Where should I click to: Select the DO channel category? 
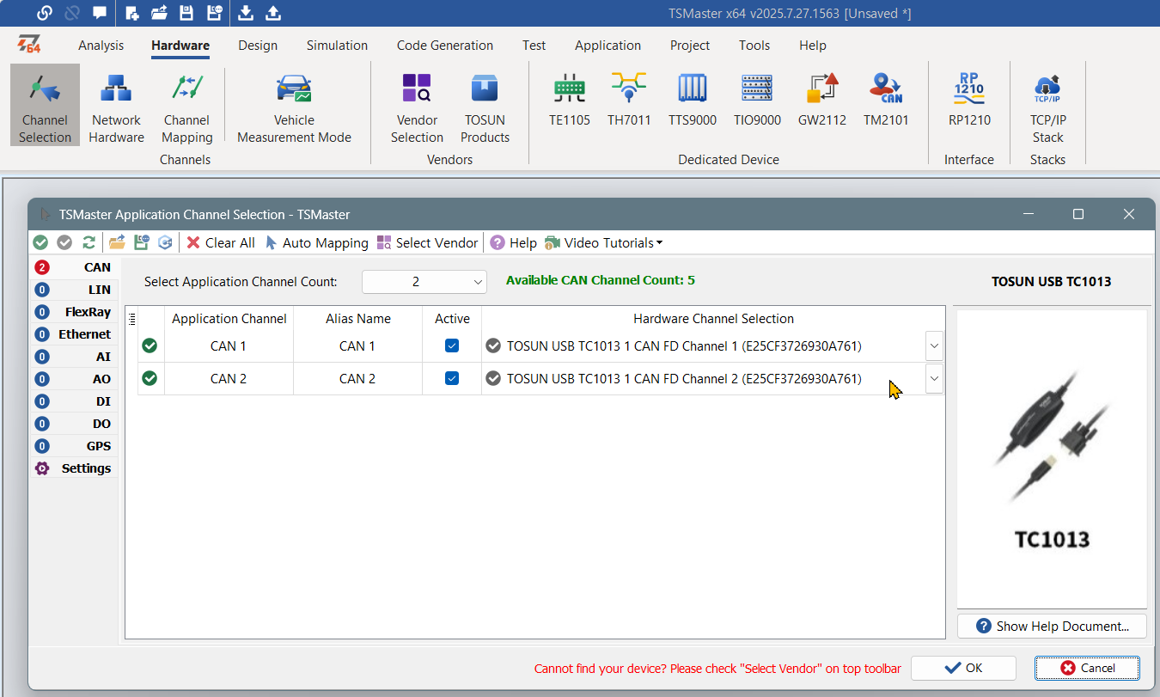coord(74,424)
